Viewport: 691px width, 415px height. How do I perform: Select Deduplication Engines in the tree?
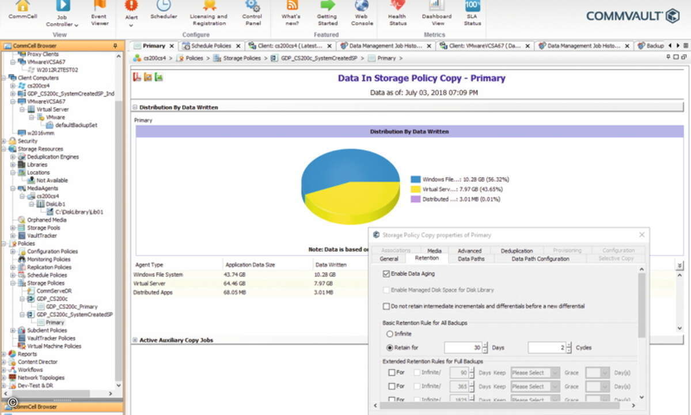tap(52, 157)
